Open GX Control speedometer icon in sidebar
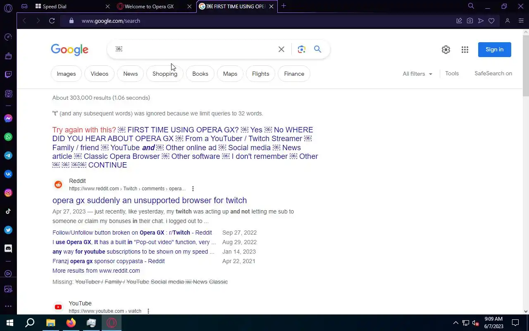Viewport: 529px width, 331px height. point(8,37)
